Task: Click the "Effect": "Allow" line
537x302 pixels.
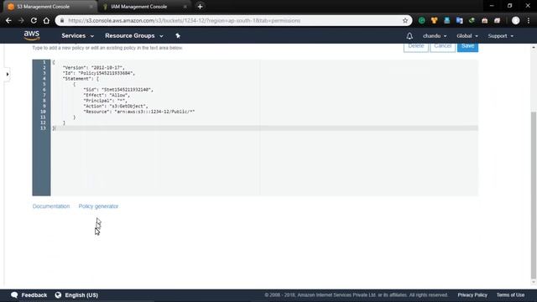Action: tap(107, 95)
